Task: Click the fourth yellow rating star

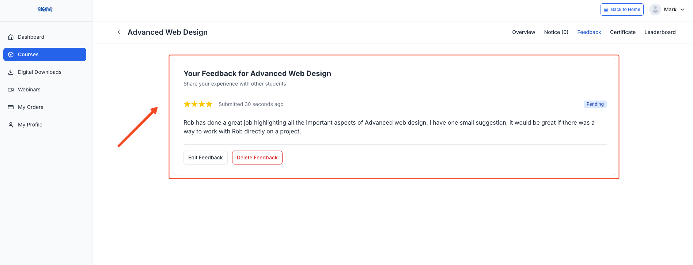Action: (x=209, y=104)
